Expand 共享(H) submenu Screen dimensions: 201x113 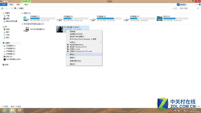(100, 42)
